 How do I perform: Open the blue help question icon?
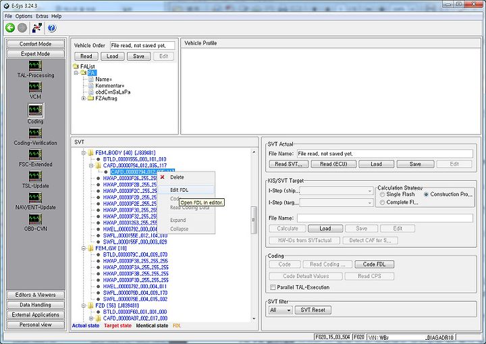52,28
